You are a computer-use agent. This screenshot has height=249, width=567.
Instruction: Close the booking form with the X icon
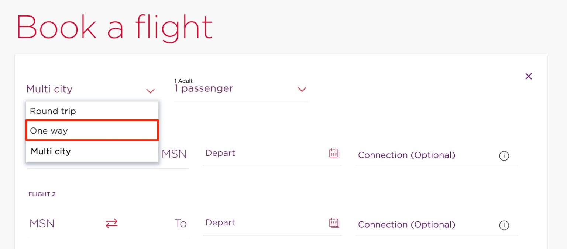[528, 76]
